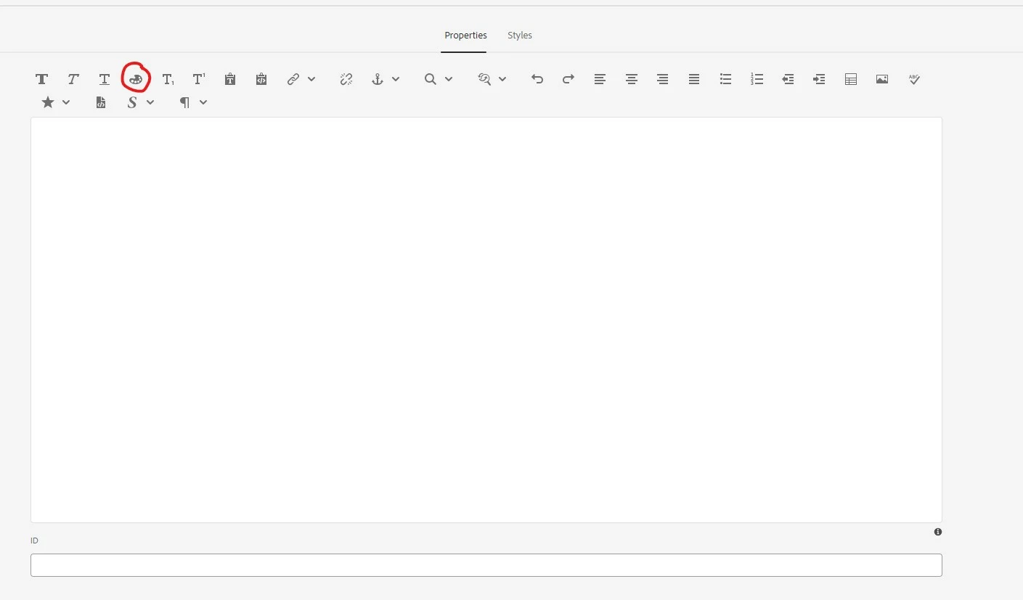This screenshot has width=1023, height=600.
Task: Open the S styles dropdown
Action: pyautogui.click(x=140, y=102)
